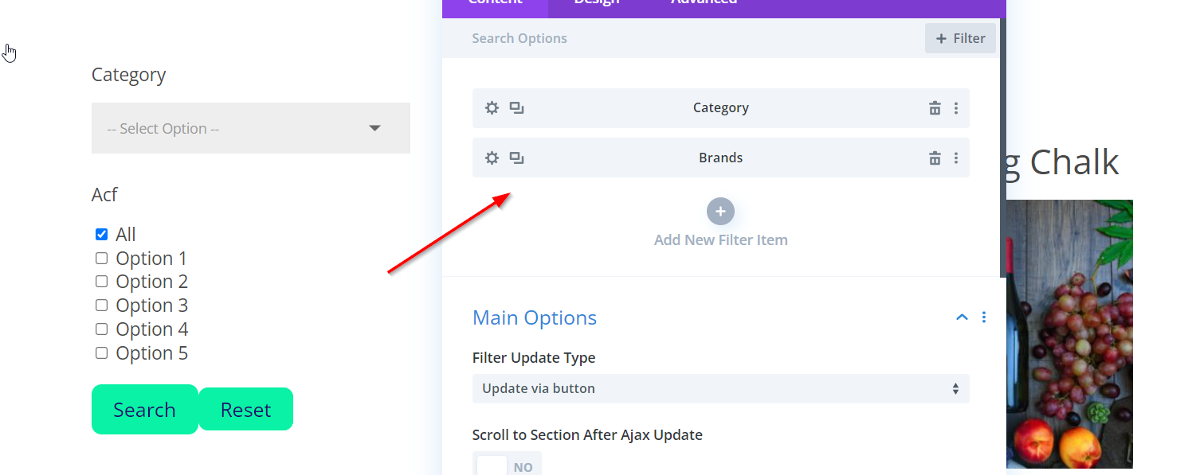Open the Category Select Option dropdown

click(x=250, y=128)
